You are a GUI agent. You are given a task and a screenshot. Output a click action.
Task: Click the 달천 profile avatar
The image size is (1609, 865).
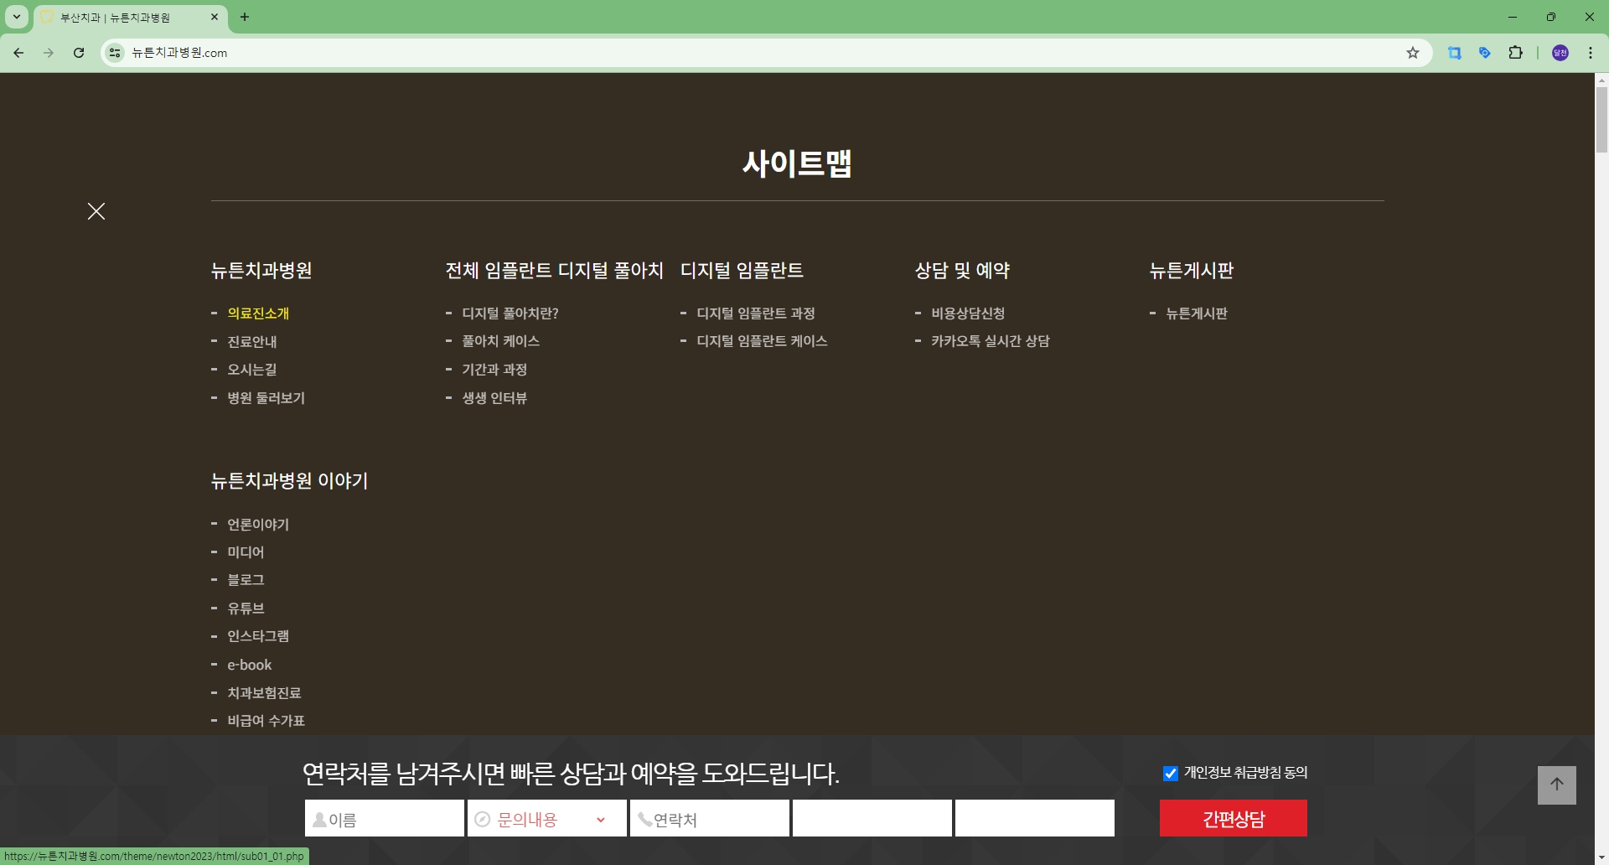click(x=1560, y=52)
